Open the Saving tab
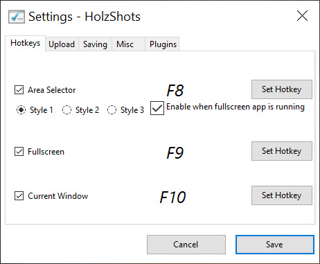320x264 pixels. 95,44
